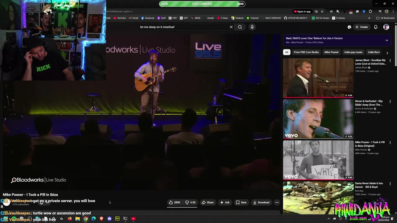
Task: Open James Blunt Goodbye My Lover thumbnail
Action: (x=318, y=78)
